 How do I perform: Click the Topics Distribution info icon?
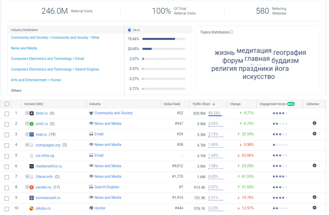(x=231, y=32)
